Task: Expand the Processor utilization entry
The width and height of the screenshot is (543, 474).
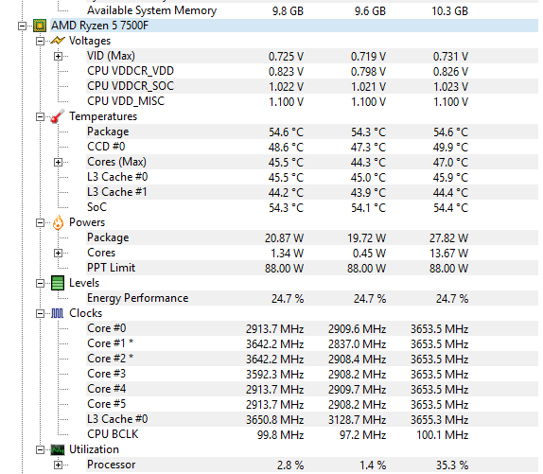Action: [59, 465]
